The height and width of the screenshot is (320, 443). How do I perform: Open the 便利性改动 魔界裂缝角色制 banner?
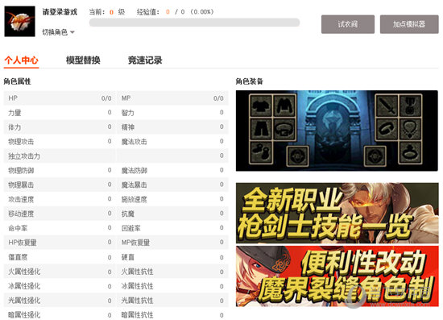(x=337, y=276)
